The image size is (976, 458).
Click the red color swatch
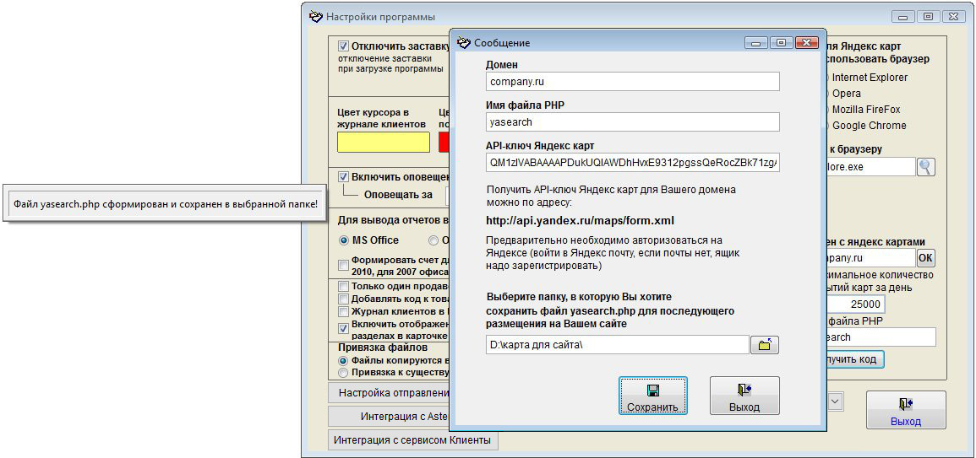tap(444, 143)
